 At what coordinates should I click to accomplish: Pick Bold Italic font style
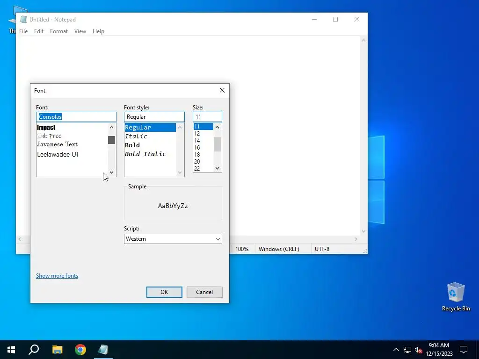tap(150, 154)
